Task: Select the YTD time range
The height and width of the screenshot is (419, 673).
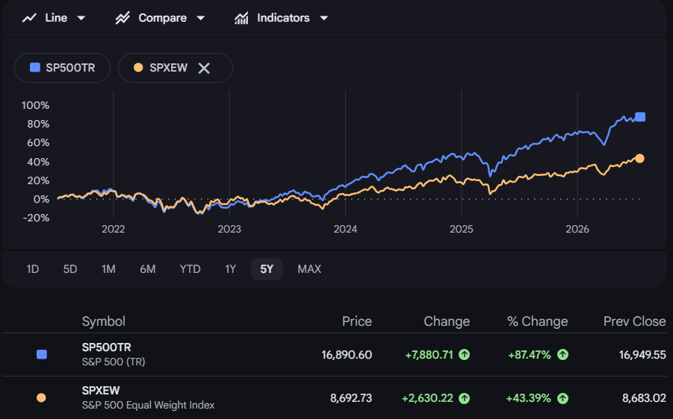Action: 190,269
